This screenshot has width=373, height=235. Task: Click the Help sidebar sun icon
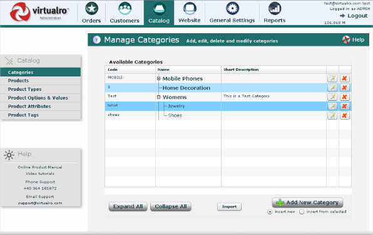tap(9, 155)
